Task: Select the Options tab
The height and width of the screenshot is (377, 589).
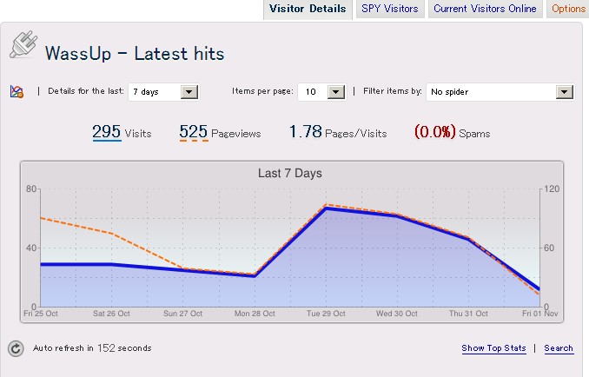Action: point(568,9)
